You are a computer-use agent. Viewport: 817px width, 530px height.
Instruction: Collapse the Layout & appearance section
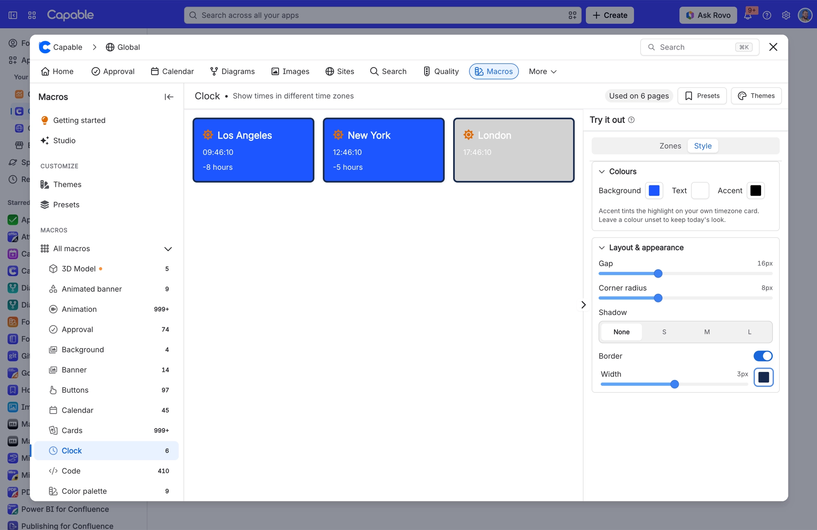(602, 248)
